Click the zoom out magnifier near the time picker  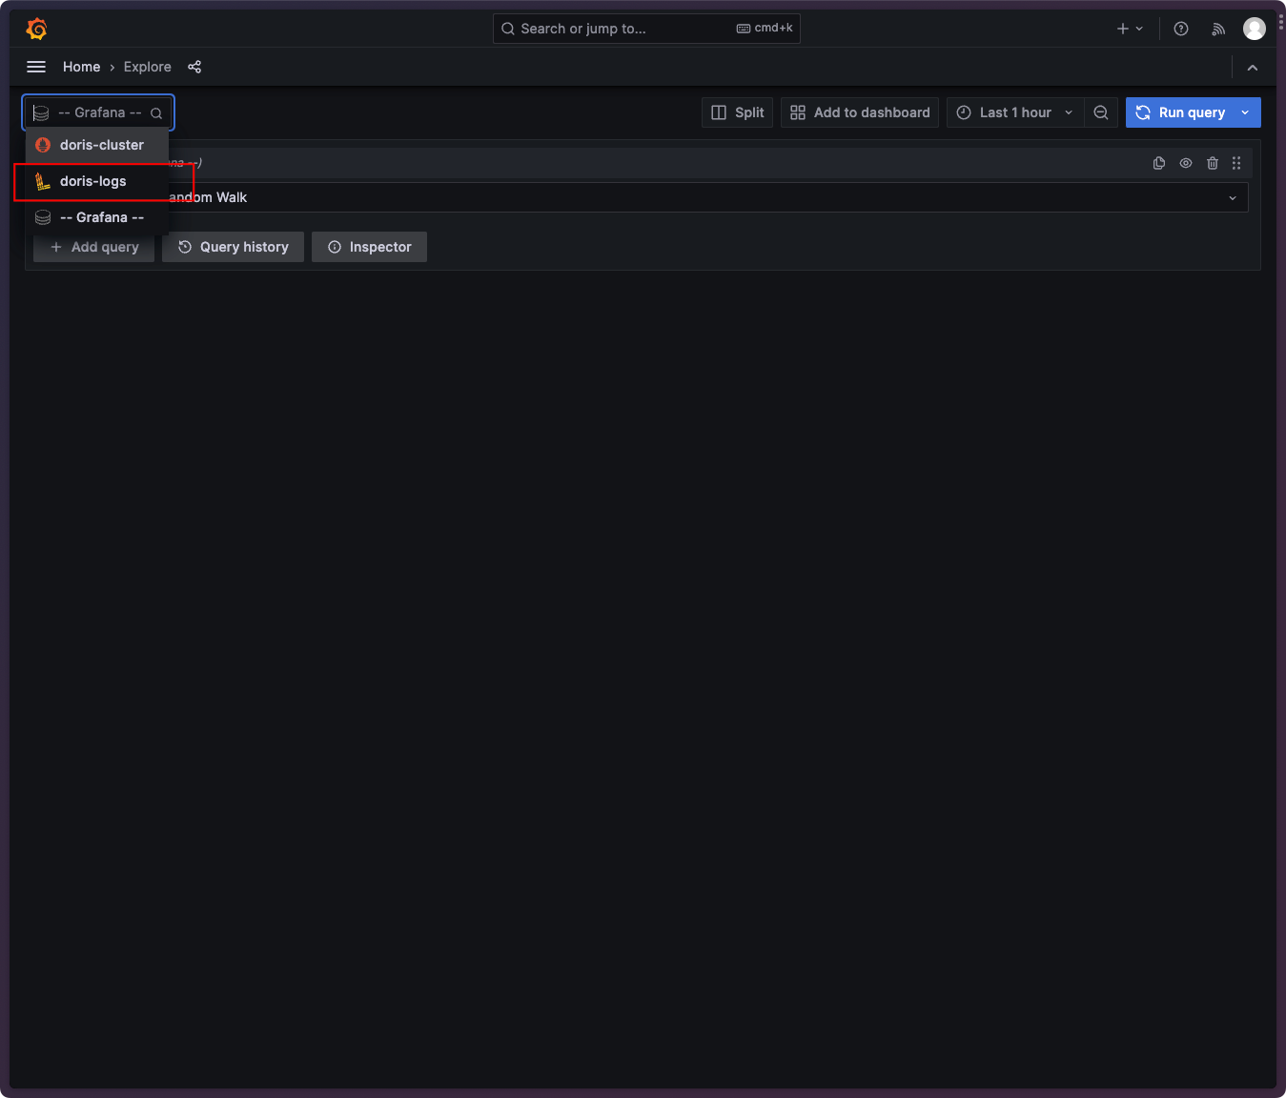[1101, 112]
